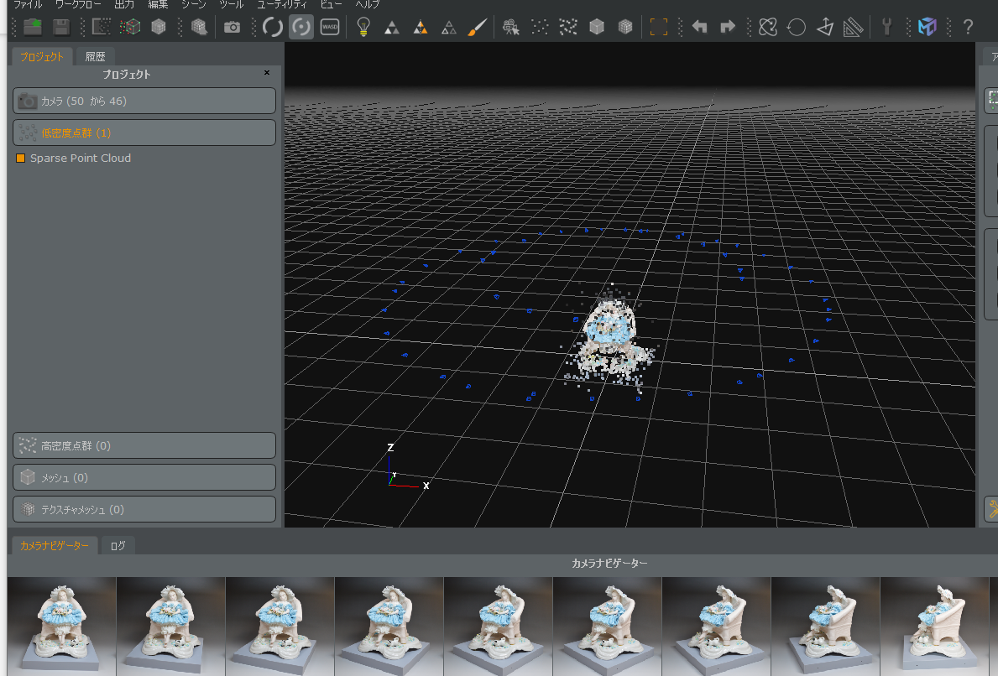This screenshot has height=676, width=998.
Task: Select the paintbrush tool in toolbar
Action: [477, 27]
